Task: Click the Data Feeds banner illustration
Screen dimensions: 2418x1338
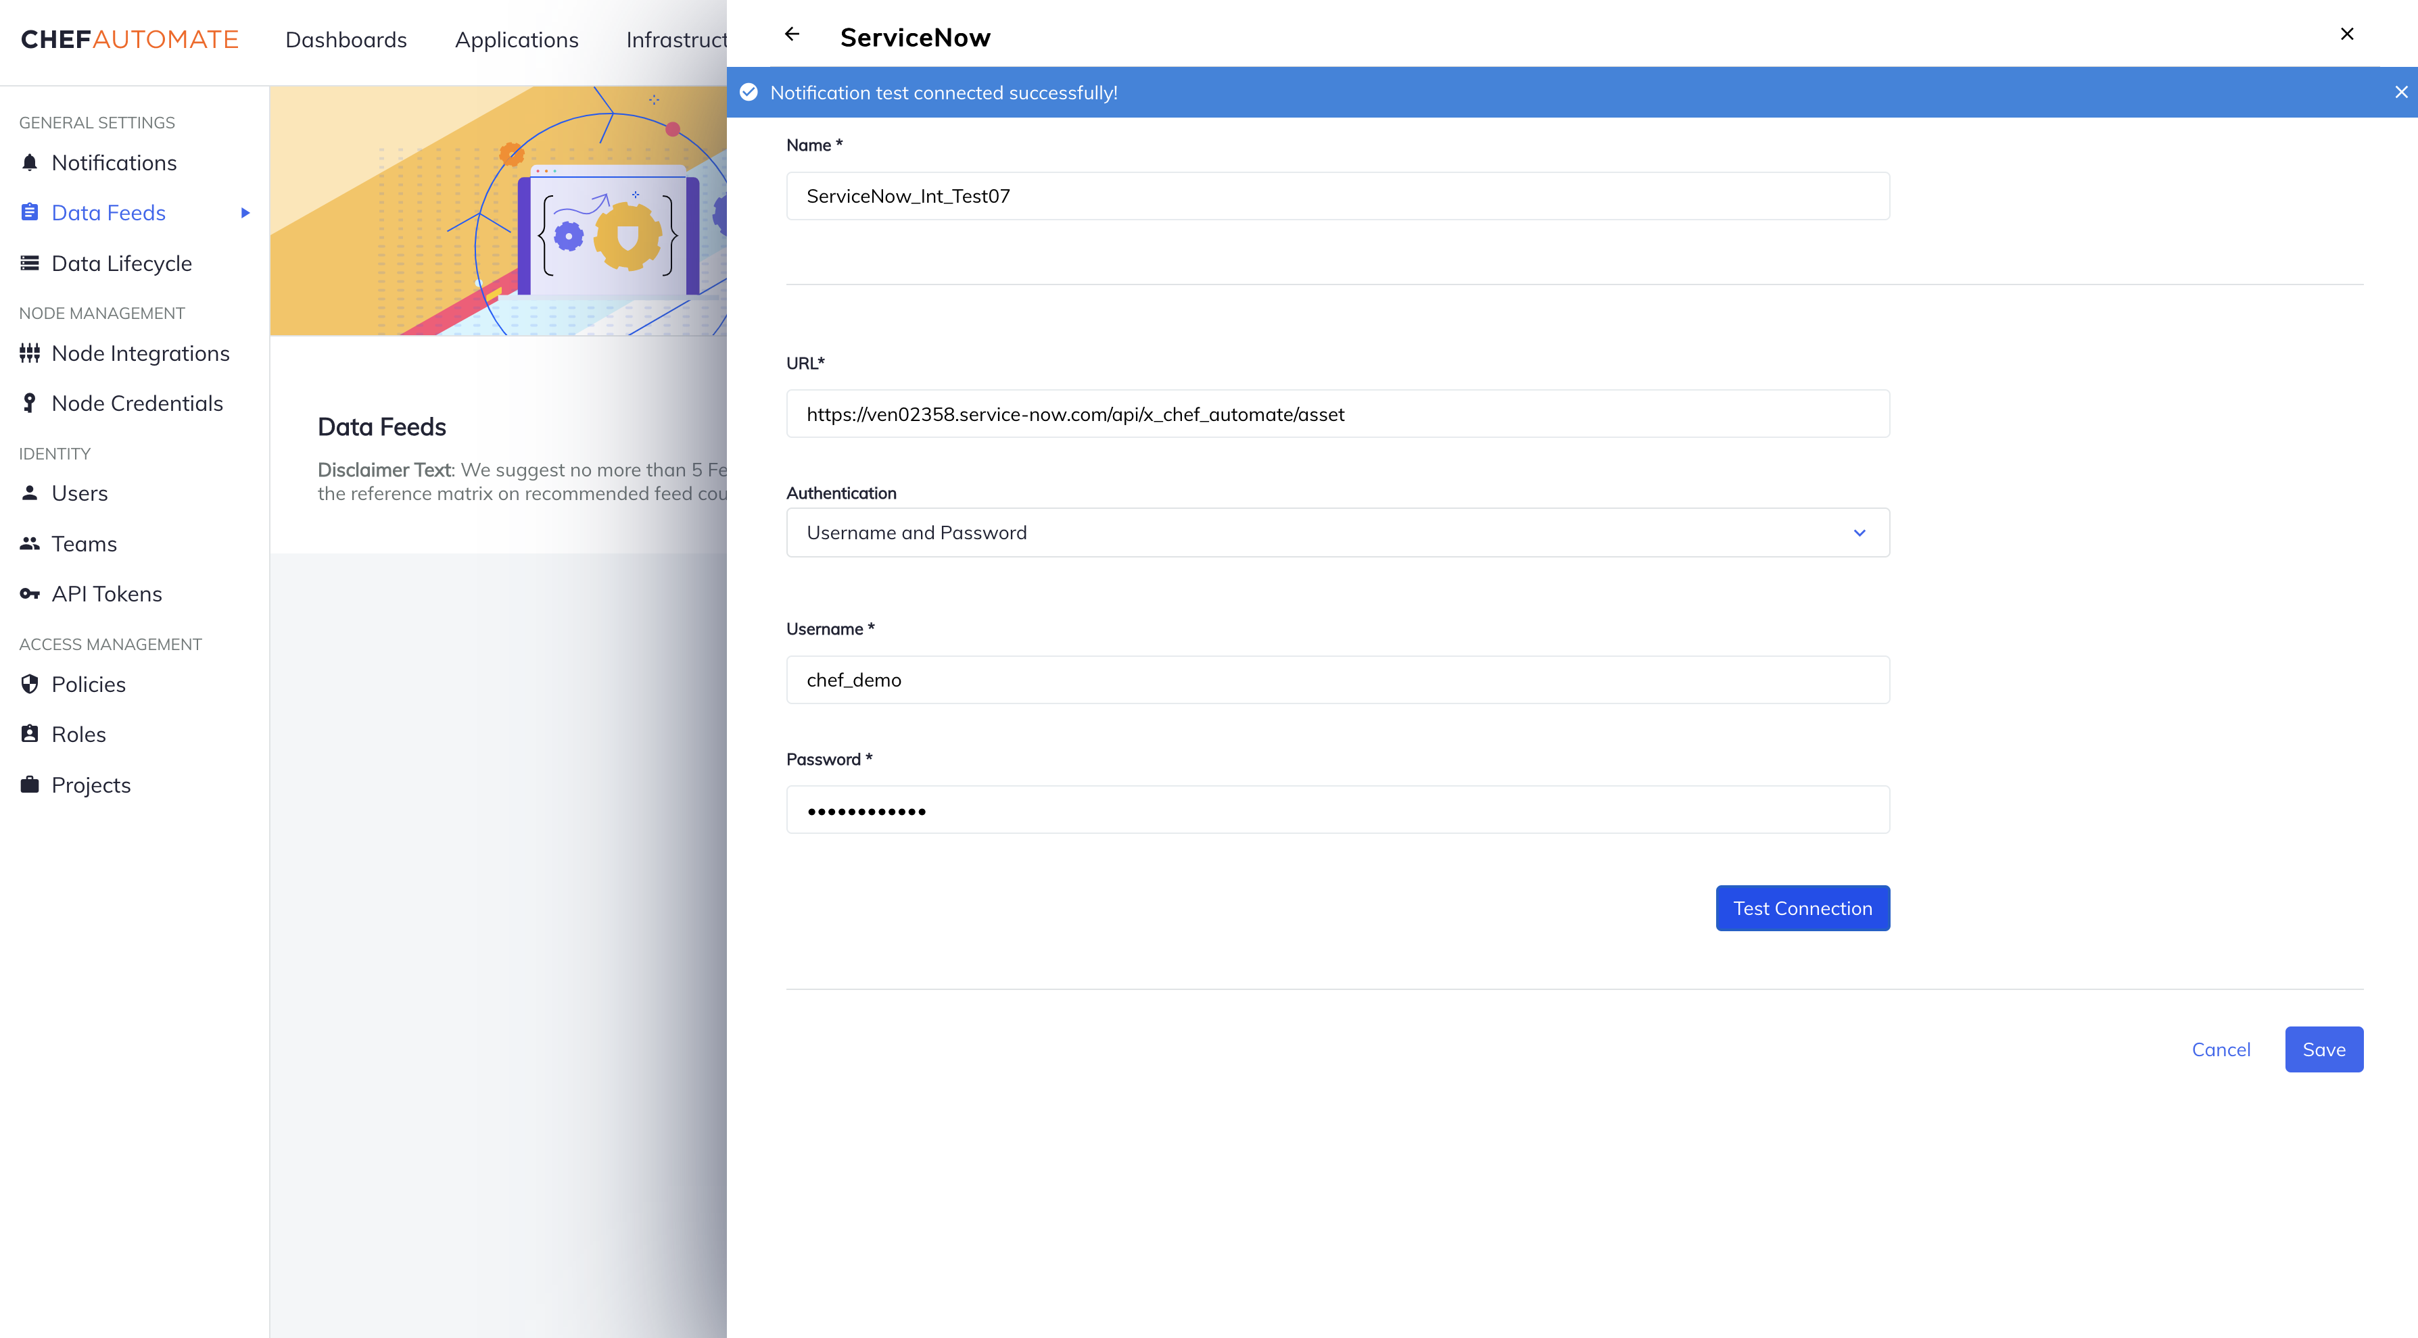Action: [x=498, y=211]
